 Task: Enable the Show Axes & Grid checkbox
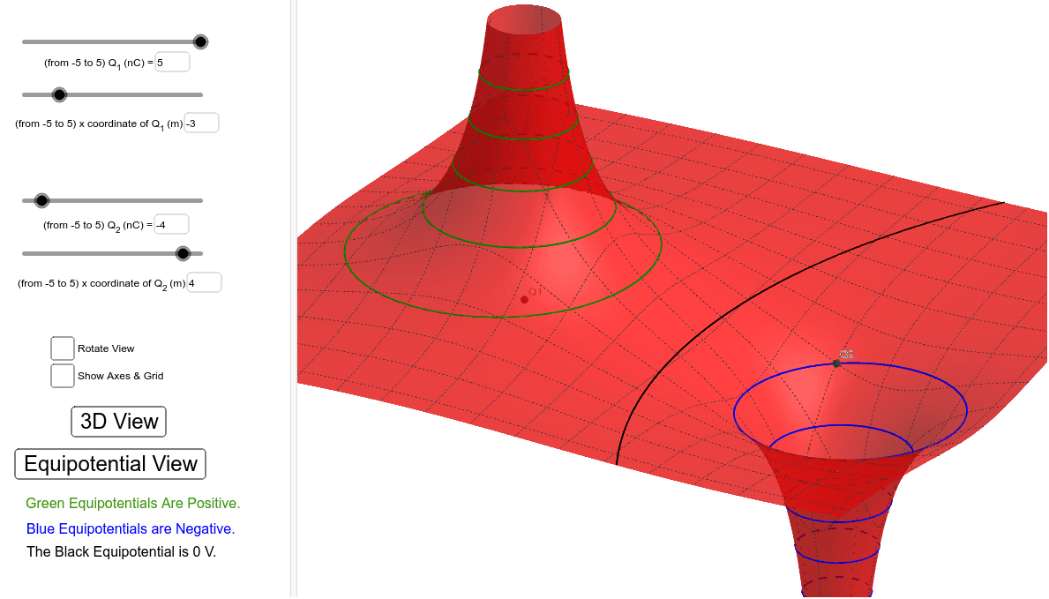(x=62, y=375)
